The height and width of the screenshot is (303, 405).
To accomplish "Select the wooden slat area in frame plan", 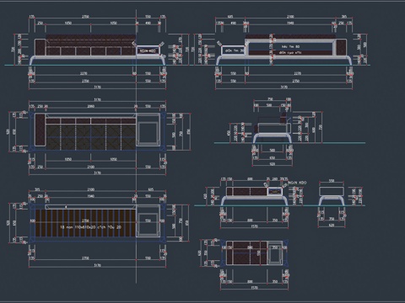I will (x=85, y=223).
